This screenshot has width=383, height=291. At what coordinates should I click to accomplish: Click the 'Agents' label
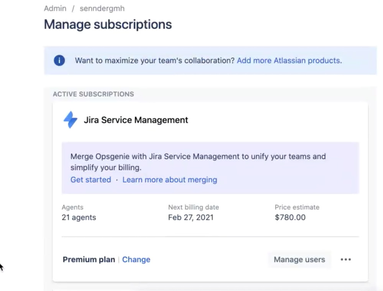pyautogui.click(x=72, y=207)
